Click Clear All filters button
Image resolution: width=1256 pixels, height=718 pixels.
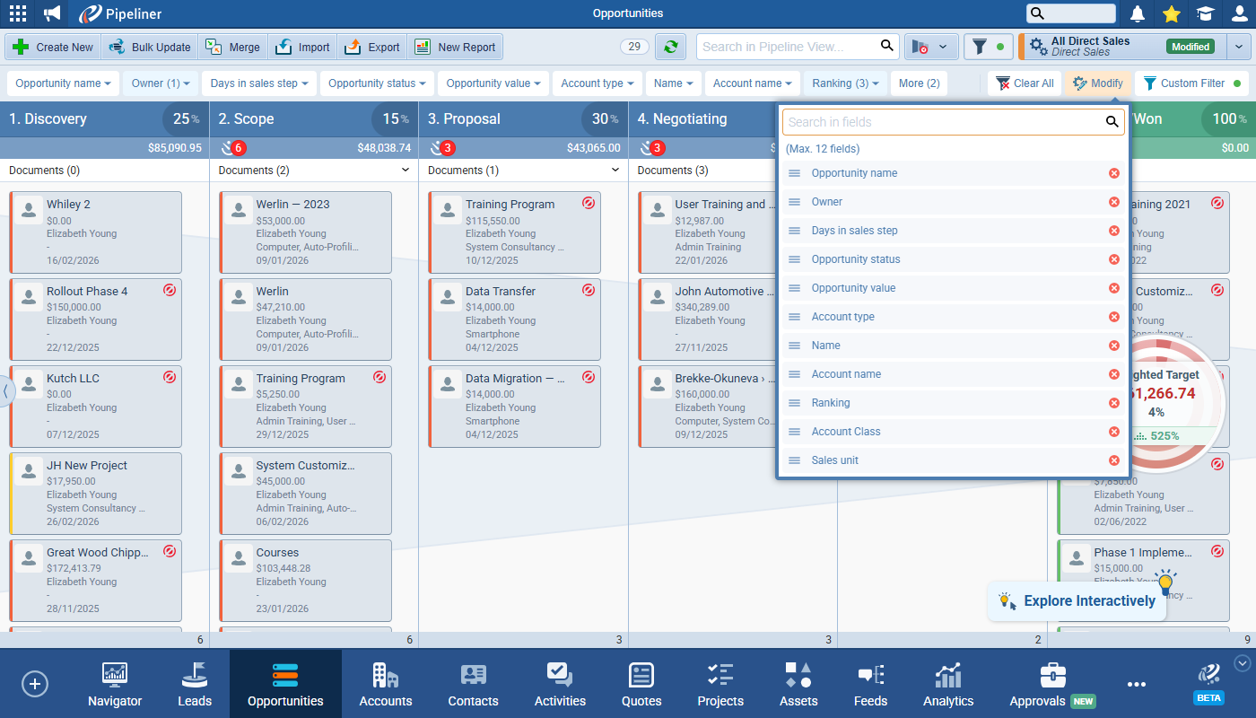point(1025,83)
